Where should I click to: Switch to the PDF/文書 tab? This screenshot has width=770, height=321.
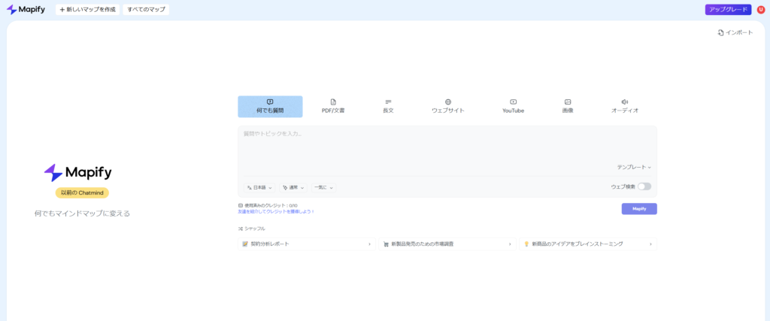coord(333,107)
